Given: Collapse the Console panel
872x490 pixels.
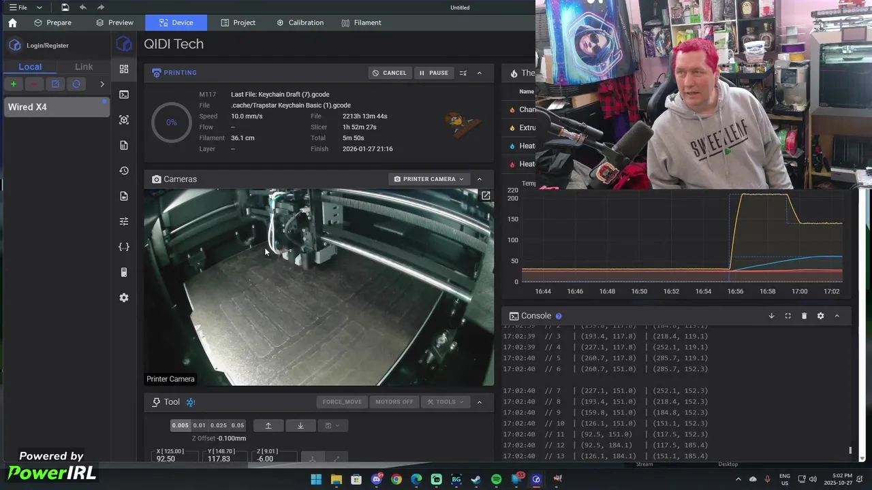Looking at the screenshot, I should click(837, 316).
